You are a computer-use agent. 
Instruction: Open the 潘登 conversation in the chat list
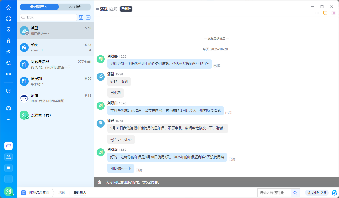(55, 31)
